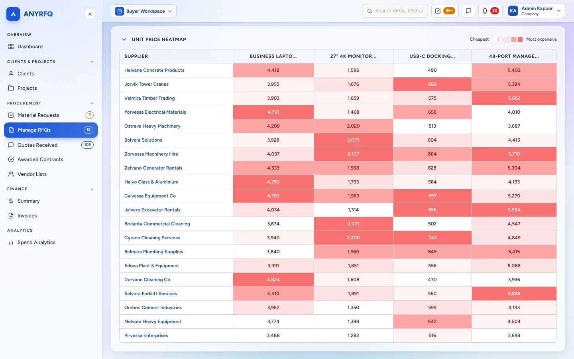574x359 pixels.
Task: Open the Admin Kapoor account menu
Action: click(x=535, y=11)
